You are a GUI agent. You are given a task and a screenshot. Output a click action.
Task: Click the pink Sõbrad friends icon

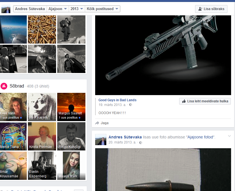tap(4, 86)
